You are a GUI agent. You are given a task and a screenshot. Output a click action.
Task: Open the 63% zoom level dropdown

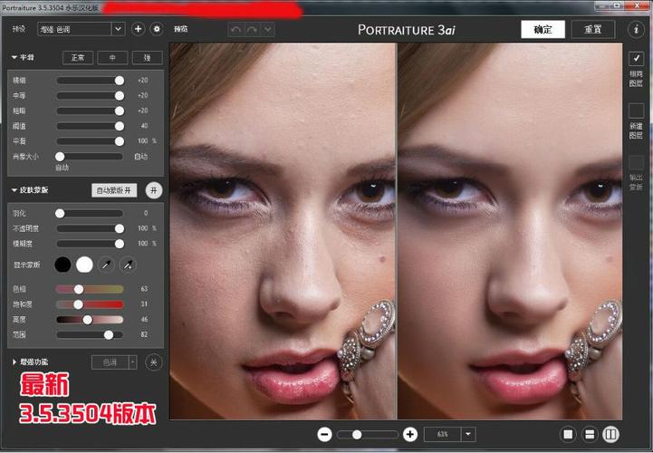468,435
